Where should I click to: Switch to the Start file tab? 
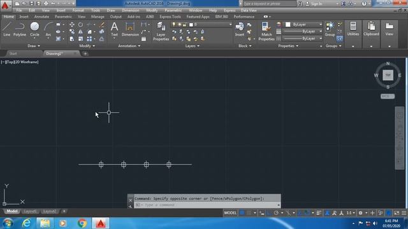(x=13, y=53)
